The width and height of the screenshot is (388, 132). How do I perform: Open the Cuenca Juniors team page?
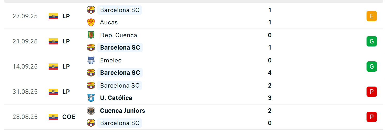(122, 111)
